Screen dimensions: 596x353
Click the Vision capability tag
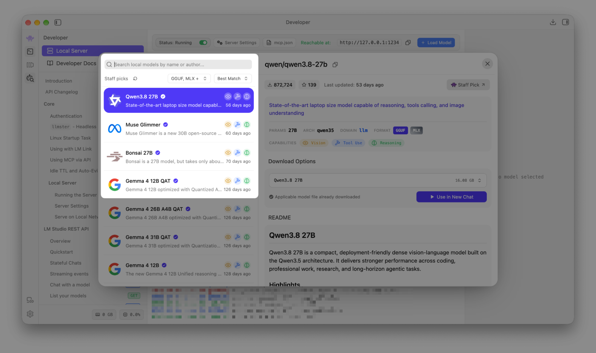click(314, 143)
